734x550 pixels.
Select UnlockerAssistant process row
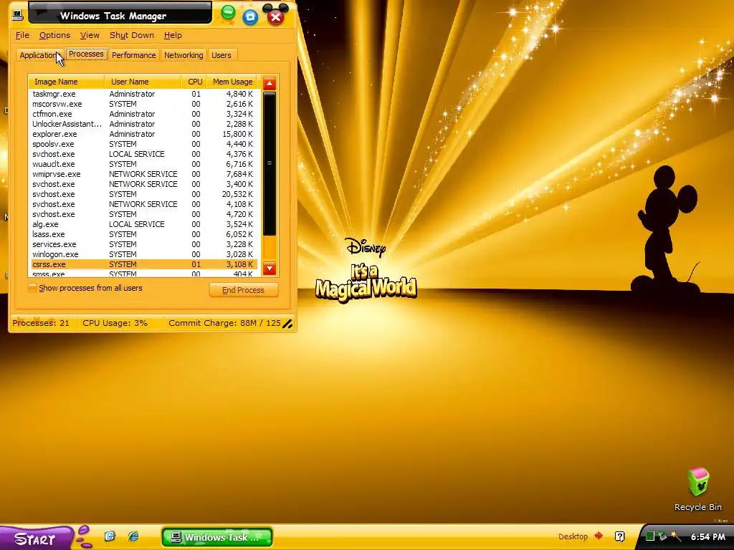click(x=143, y=124)
